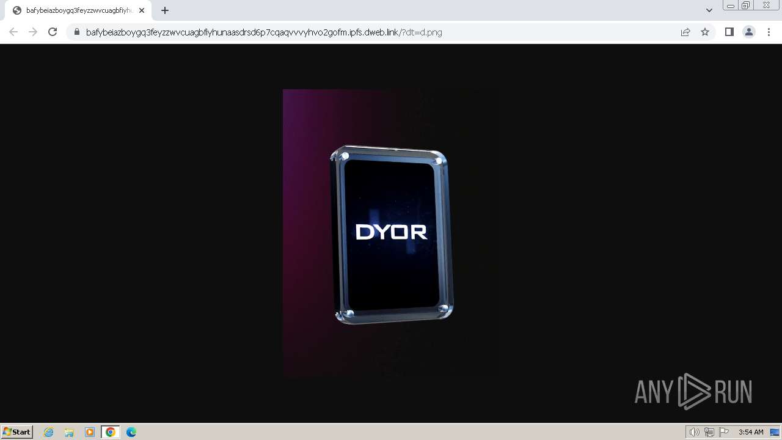782x440 pixels.
Task: Bookmark this page with the star
Action: click(x=705, y=32)
